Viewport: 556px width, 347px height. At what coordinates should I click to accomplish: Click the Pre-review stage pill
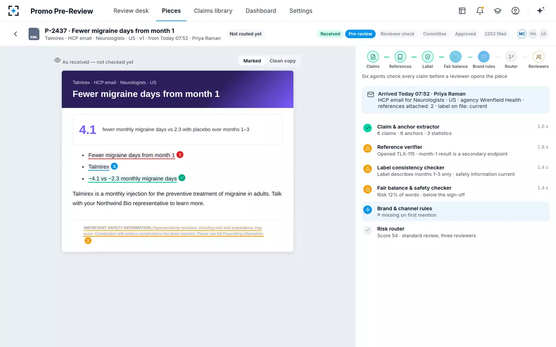click(x=360, y=34)
